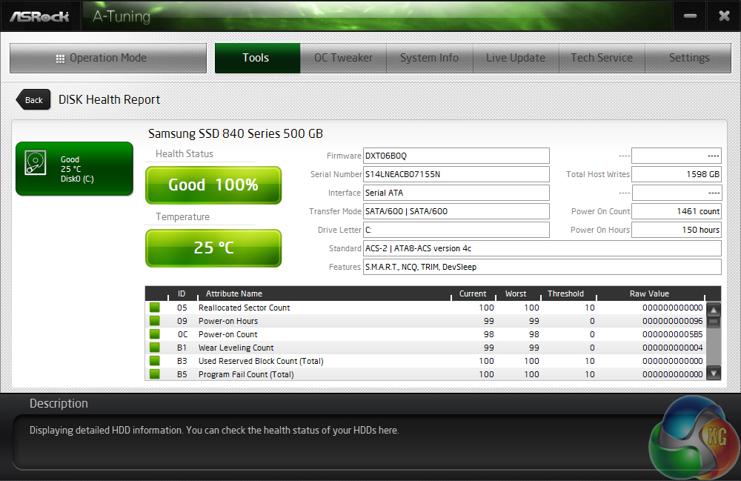Click green status square for Used Reserved Block Count
The width and height of the screenshot is (741, 481).
155,361
